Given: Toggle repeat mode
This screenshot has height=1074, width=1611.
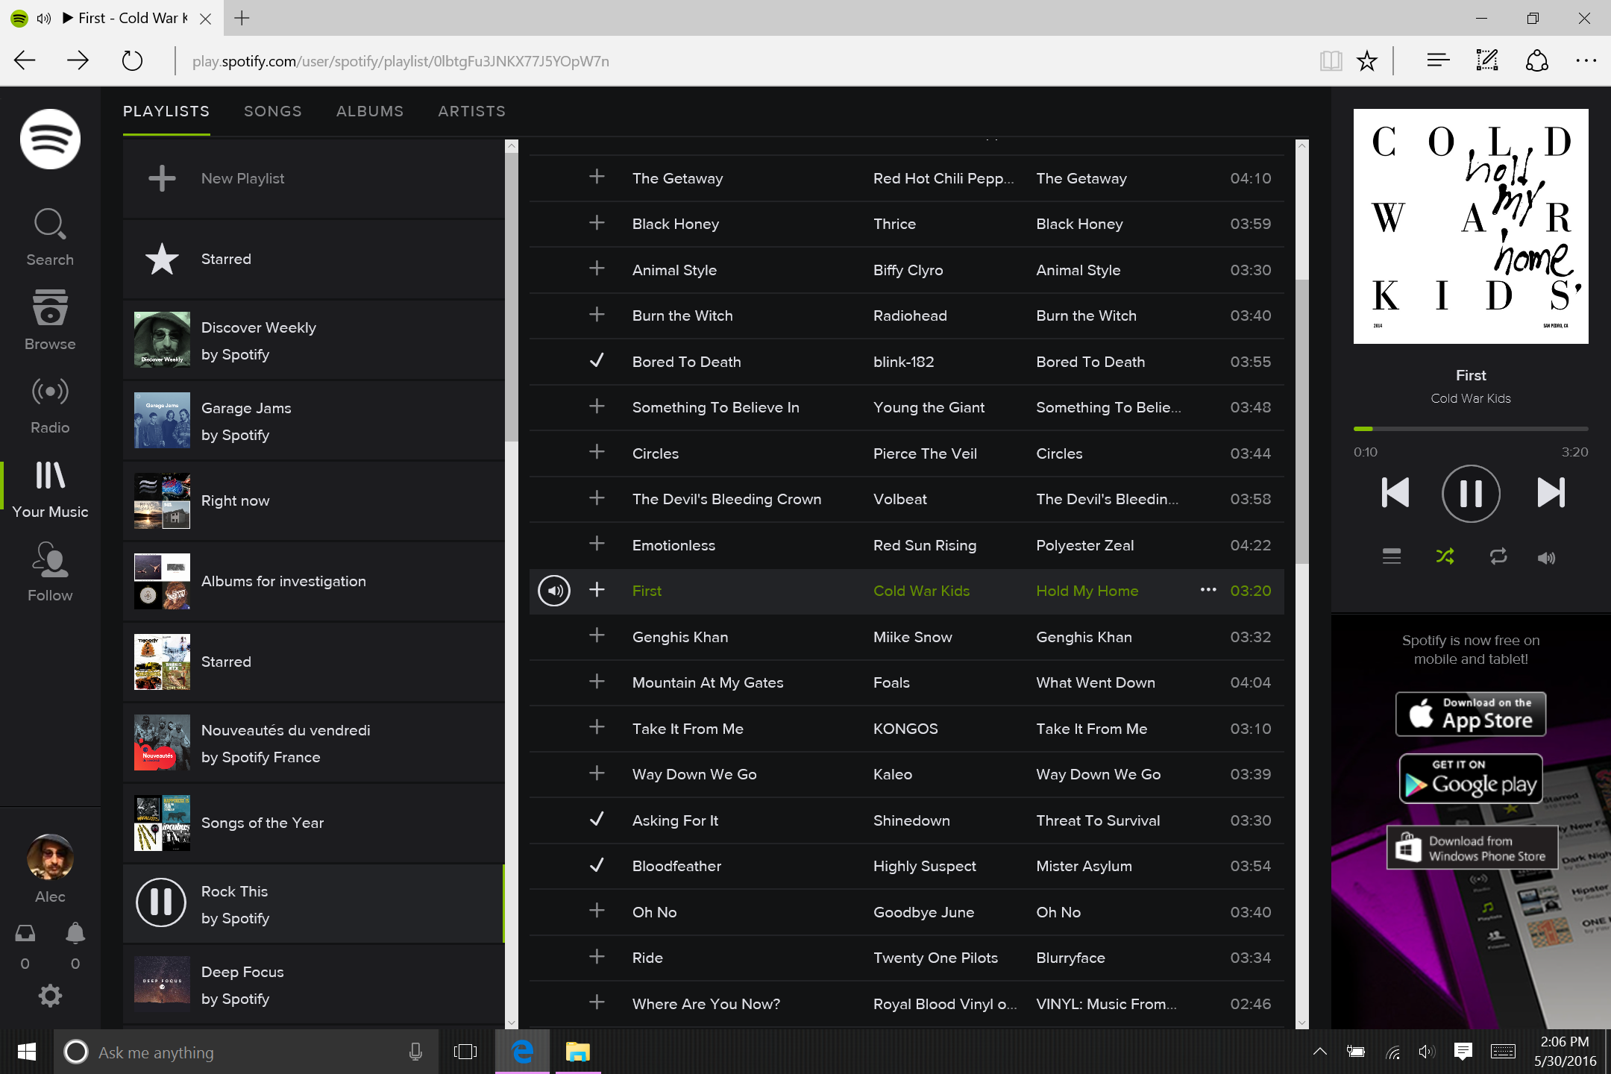Looking at the screenshot, I should click(1498, 557).
